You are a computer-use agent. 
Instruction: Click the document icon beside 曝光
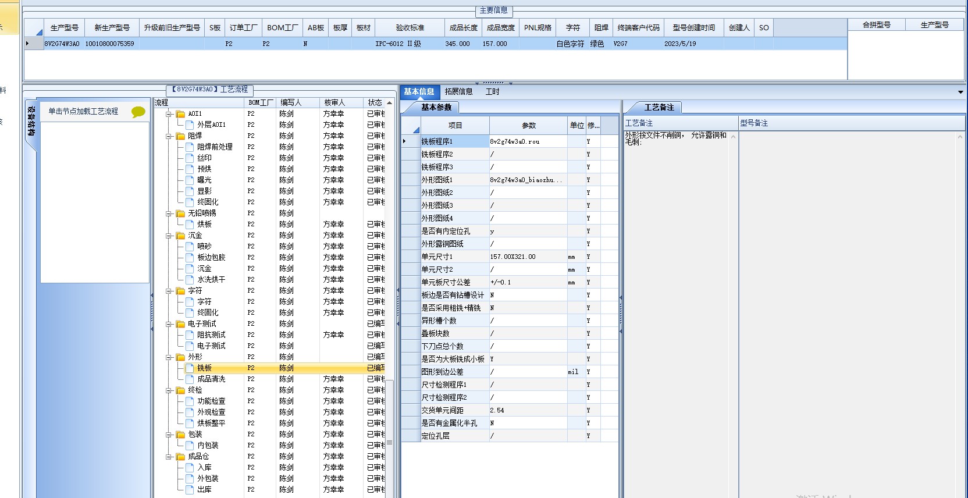point(190,180)
